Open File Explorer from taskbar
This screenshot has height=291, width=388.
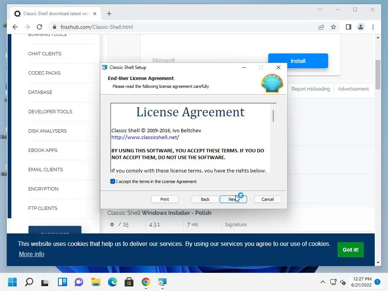95,282
